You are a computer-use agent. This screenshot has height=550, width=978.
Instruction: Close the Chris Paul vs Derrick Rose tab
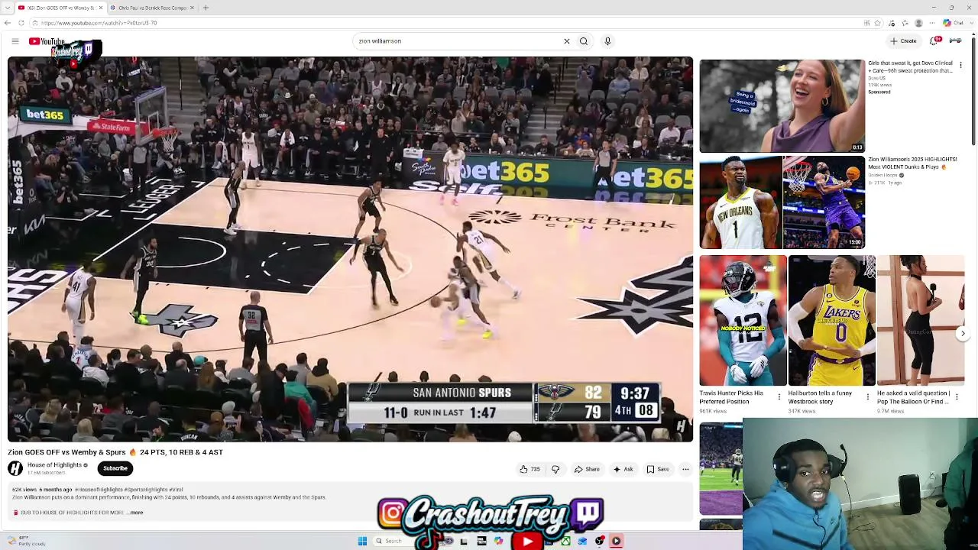[x=192, y=8]
